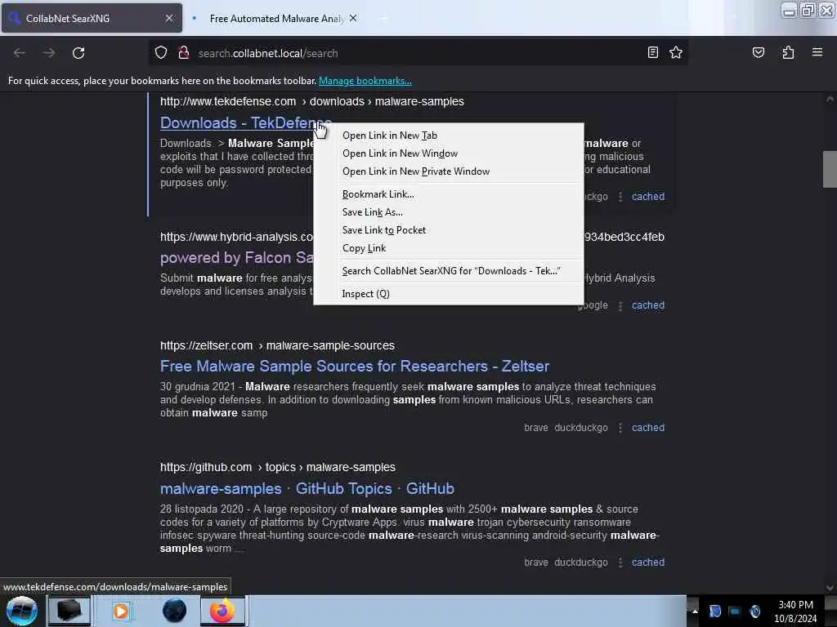Open powered by Falcon Sandbox result

click(x=236, y=258)
